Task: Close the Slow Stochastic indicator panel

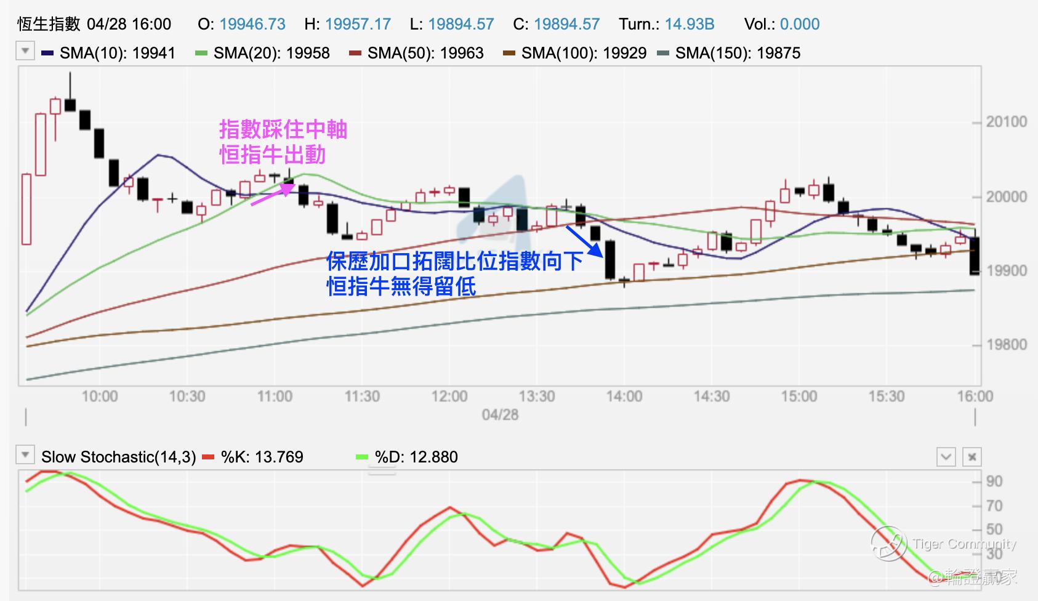Action: (972, 457)
